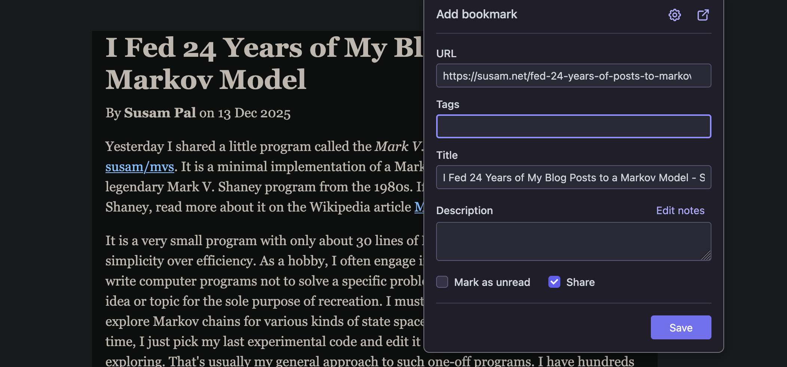Toggle unread status via its label text
Image resolution: width=787 pixels, height=367 pixels.
[492, 283]
